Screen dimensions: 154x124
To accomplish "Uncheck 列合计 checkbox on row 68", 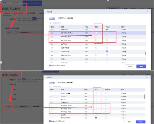I will pyautogui.click(x=107, y=52).
